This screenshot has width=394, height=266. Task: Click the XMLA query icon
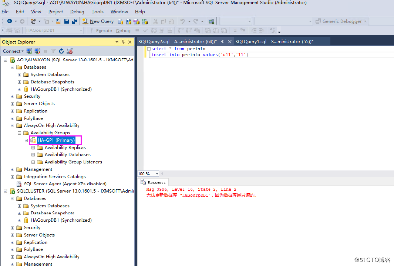(145, 21)
